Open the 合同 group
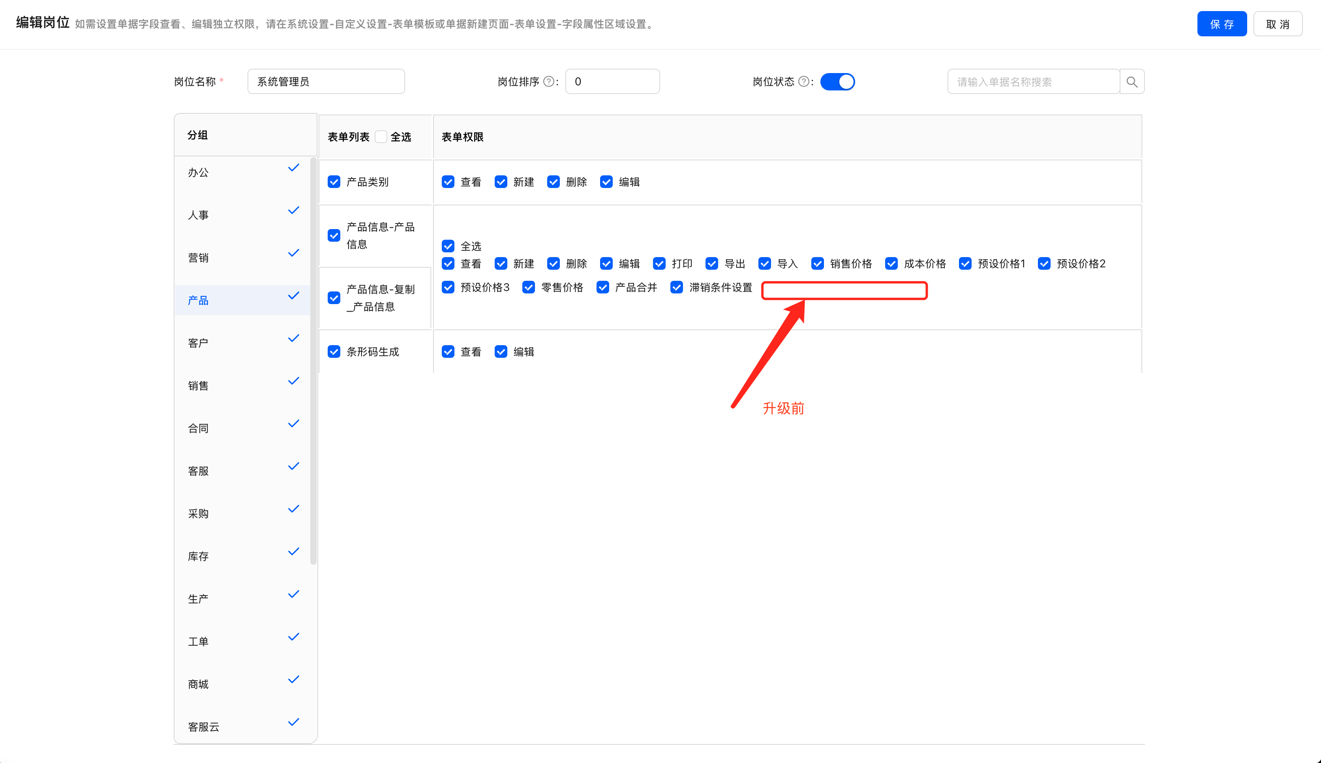 coord(242,428)
